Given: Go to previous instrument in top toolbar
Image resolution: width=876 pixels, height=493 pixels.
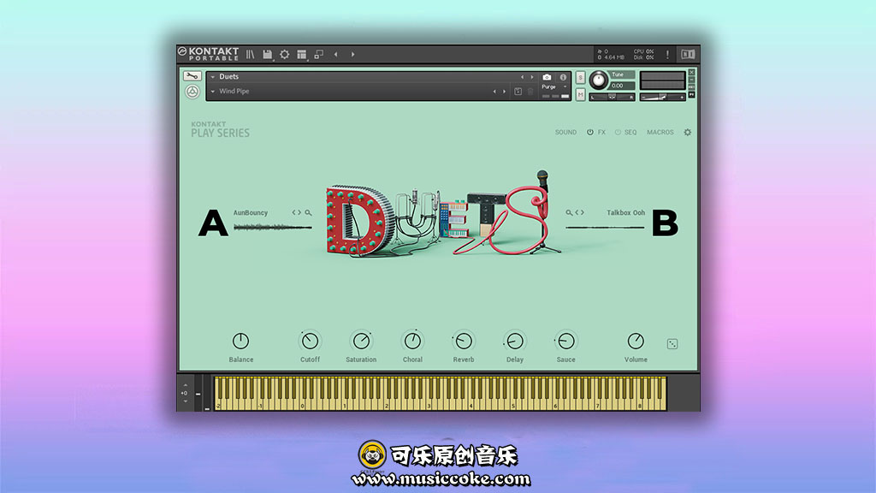Looking at the screenshot, I should [x=335, y=54].
